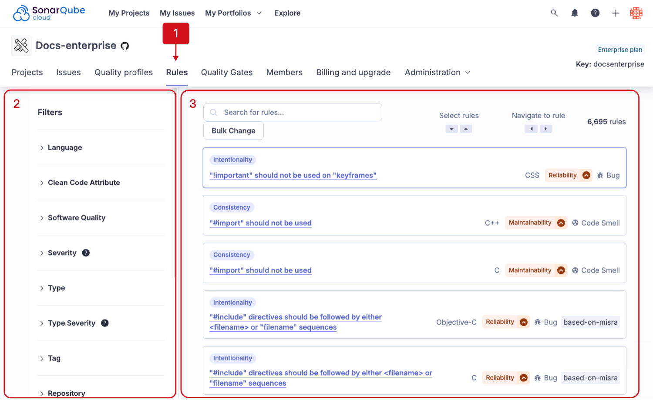The height and width of the screenshot is (400, 653).
Task: Click the next arrow under Navigate to rule
Action: tap(545, 129)
